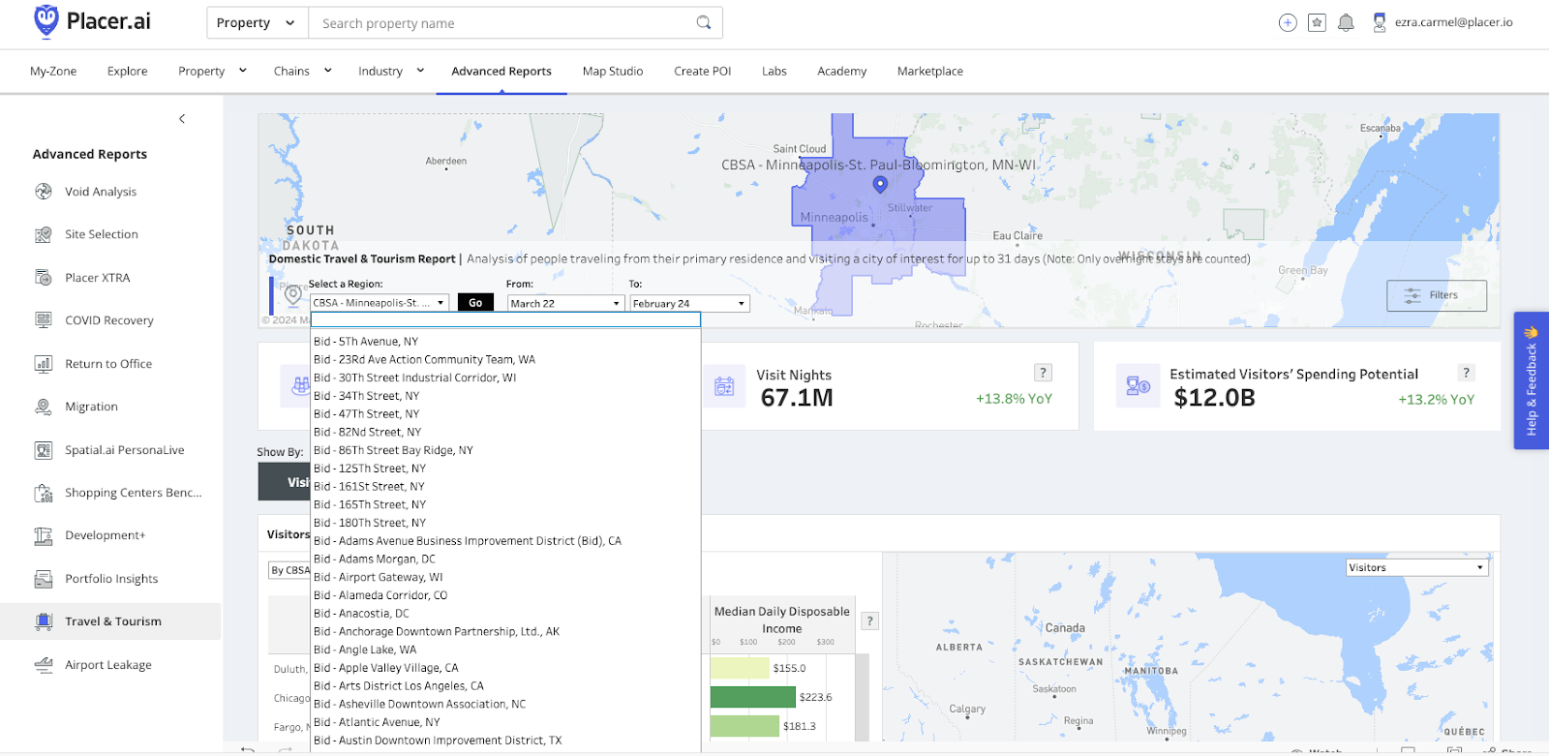The height and width of the screenshot is (756, 1549).
Task: Open the By CBSA grouping dropdown
Action: pos(289,570)
